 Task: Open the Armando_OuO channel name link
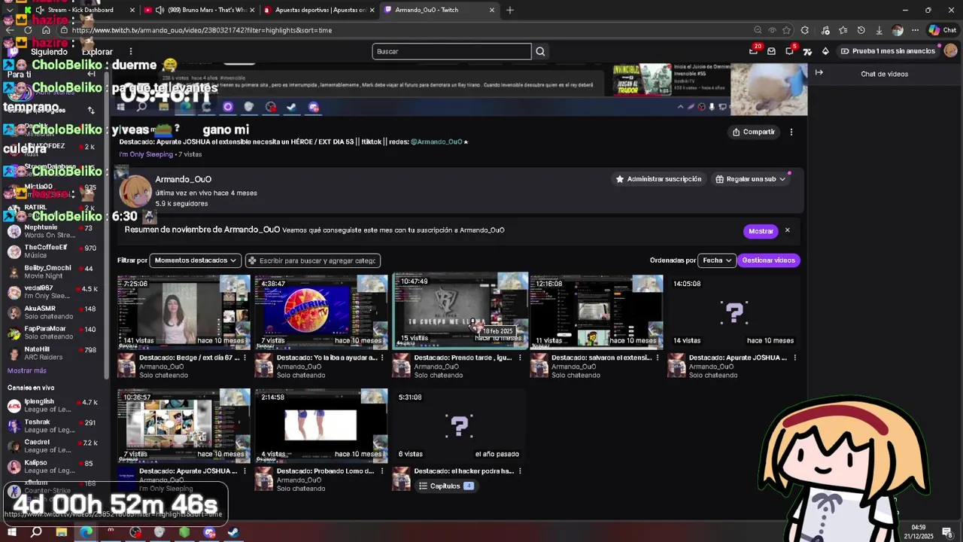[183, 179]
